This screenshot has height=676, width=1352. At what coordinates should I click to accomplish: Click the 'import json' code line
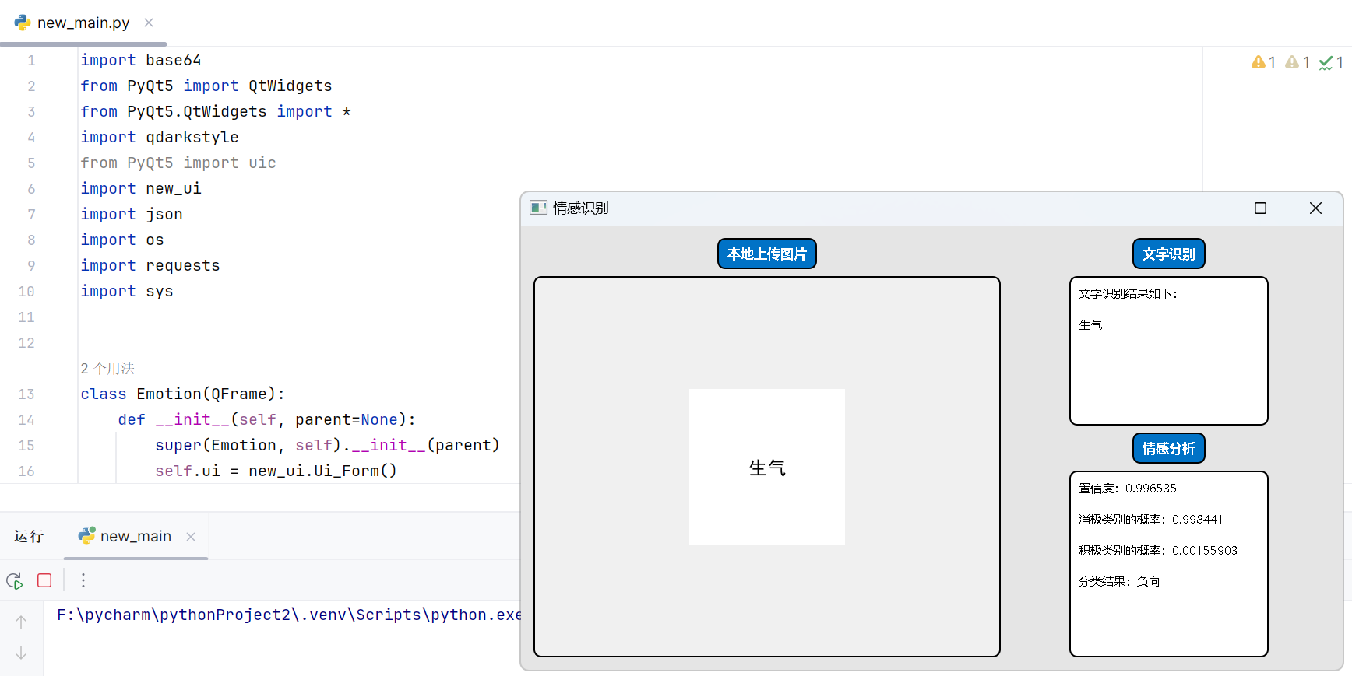point(132,214)
